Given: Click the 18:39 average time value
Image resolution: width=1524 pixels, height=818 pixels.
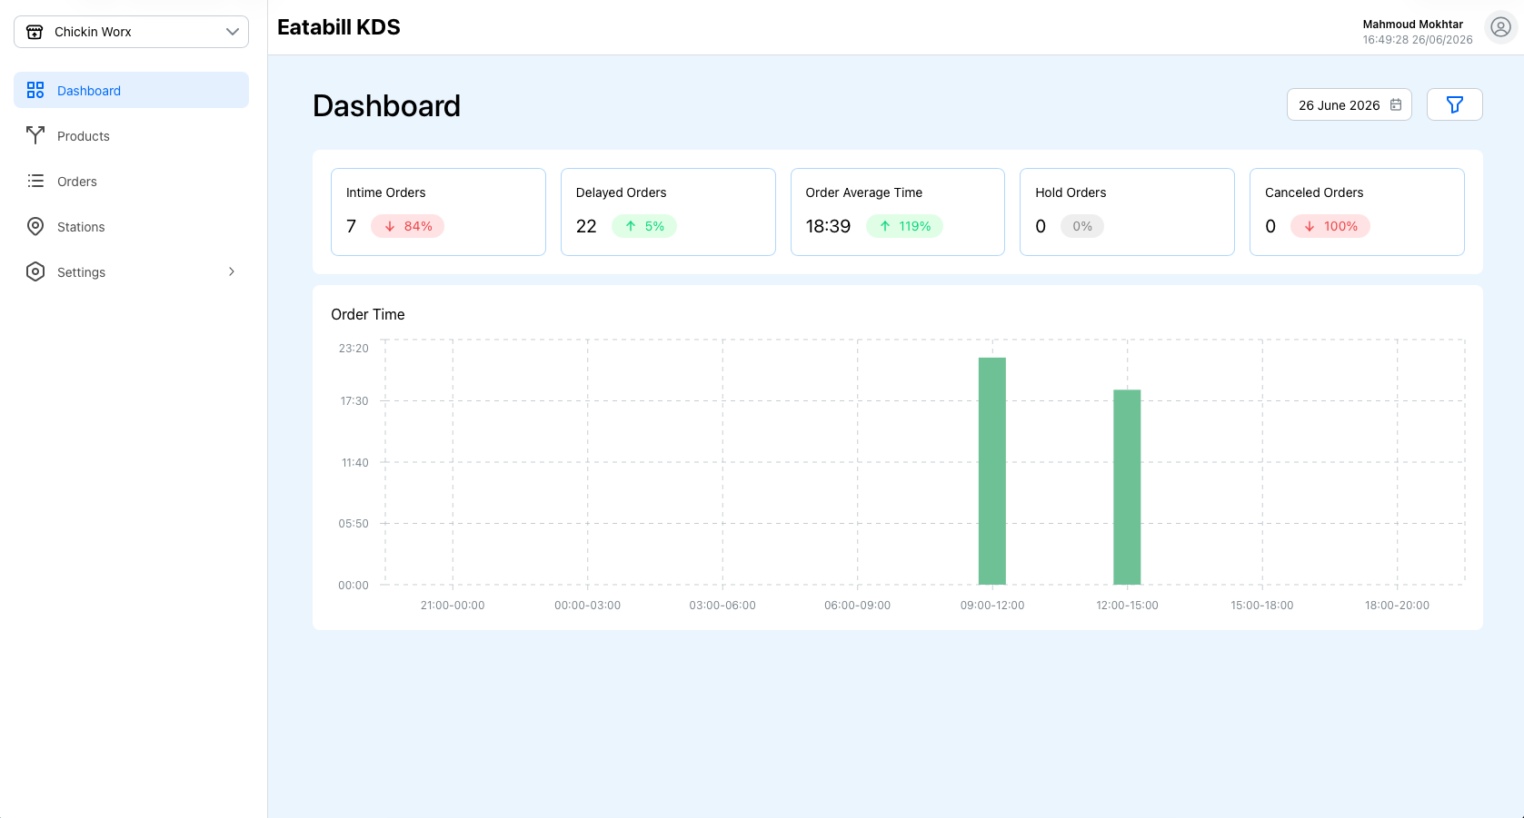Looking at the screenshot, I should 828,226.
